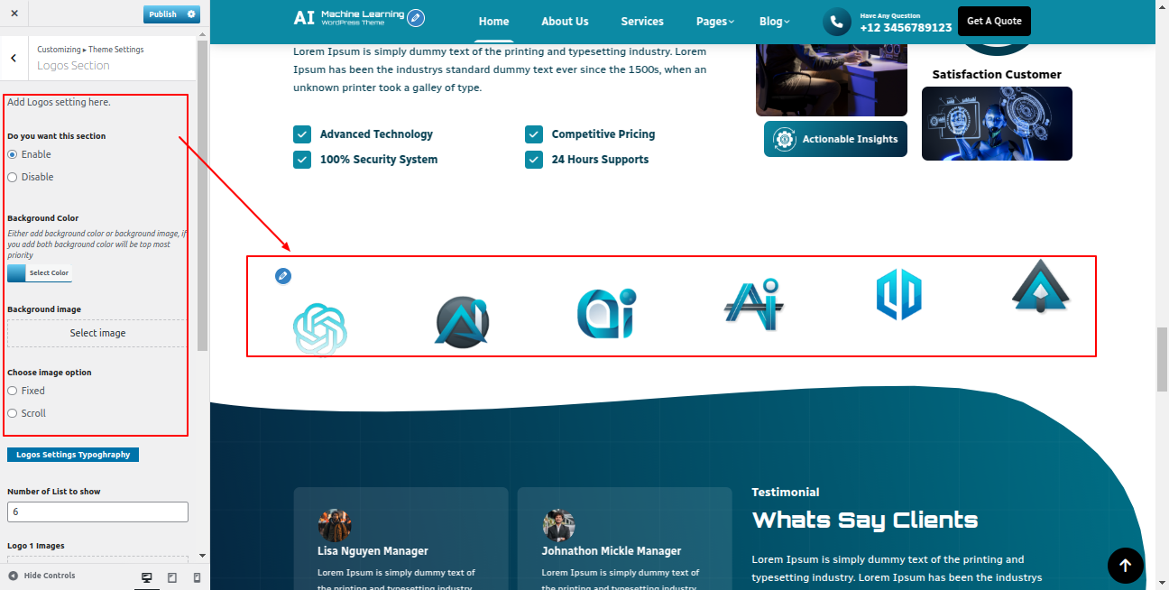Select the Disable radio option

point(13,178)
